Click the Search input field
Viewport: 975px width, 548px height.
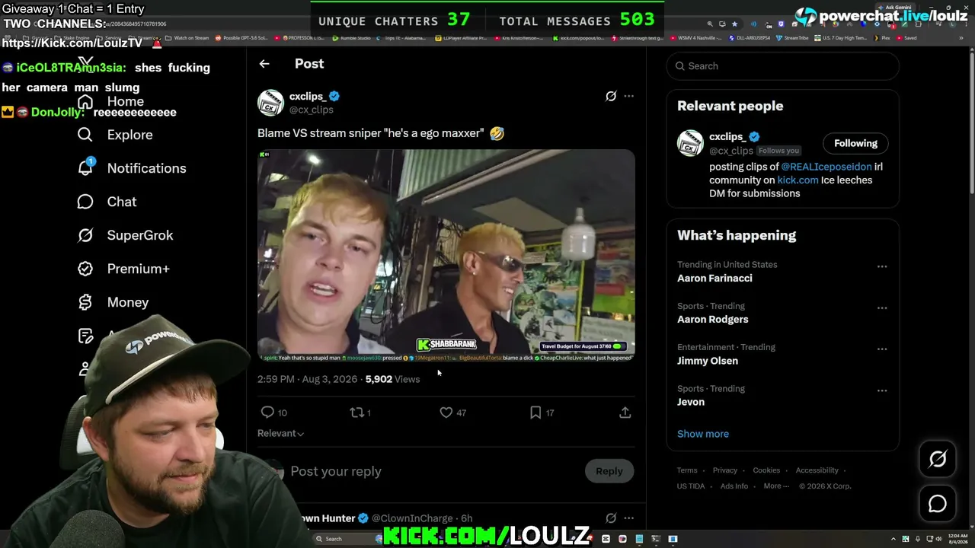click(783, 66)
